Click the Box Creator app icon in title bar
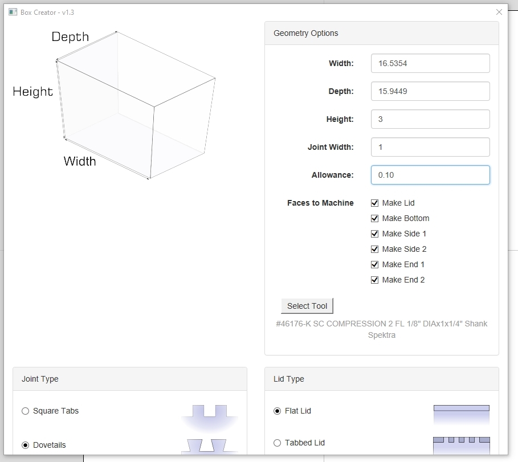This screenshot has height=462, width=518. [13, 12]
